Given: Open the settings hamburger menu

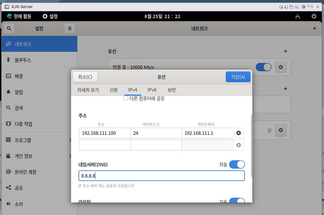Looking at the screenshot, I should click(x=70, y=28).
